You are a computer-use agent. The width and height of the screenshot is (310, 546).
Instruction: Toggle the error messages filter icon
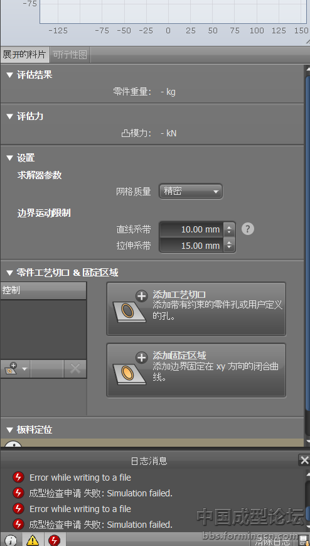[x=54, y=540]
